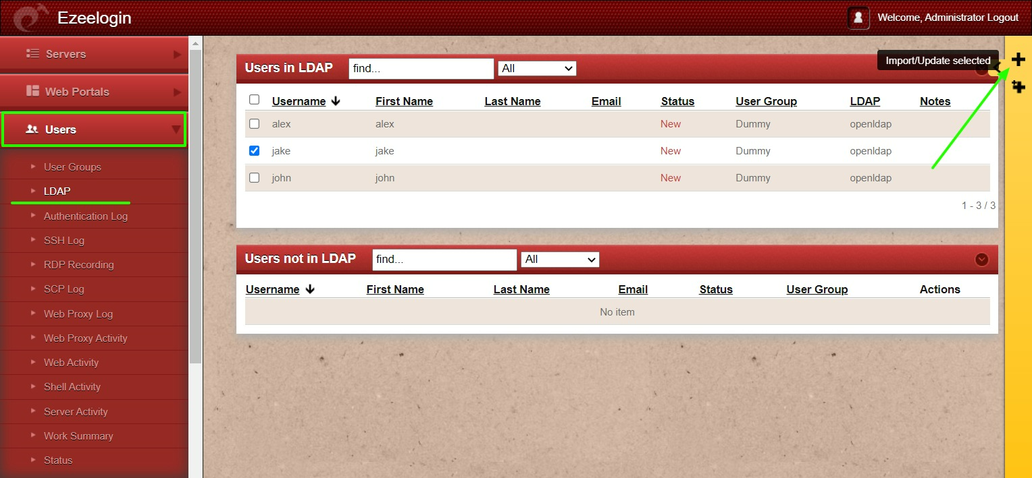Sort LDAP users by Status
This screenshot has height=478, width=1032.
click(677, 101)
